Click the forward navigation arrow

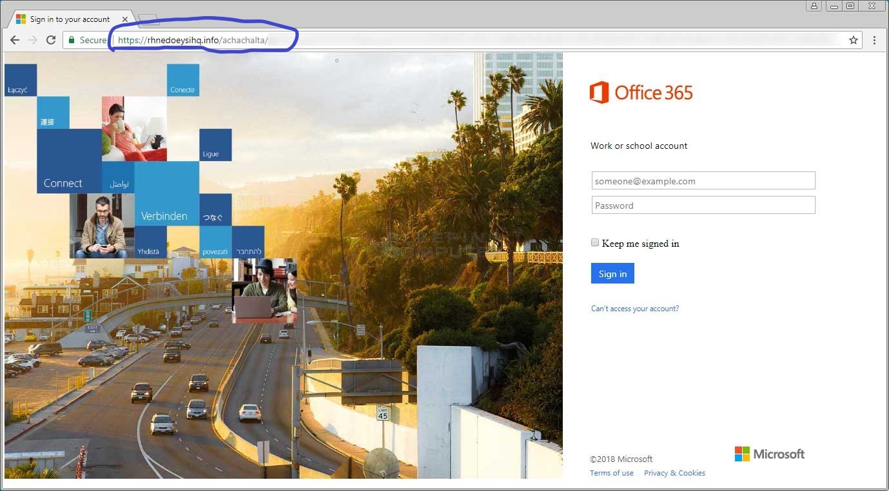[33, 39]
